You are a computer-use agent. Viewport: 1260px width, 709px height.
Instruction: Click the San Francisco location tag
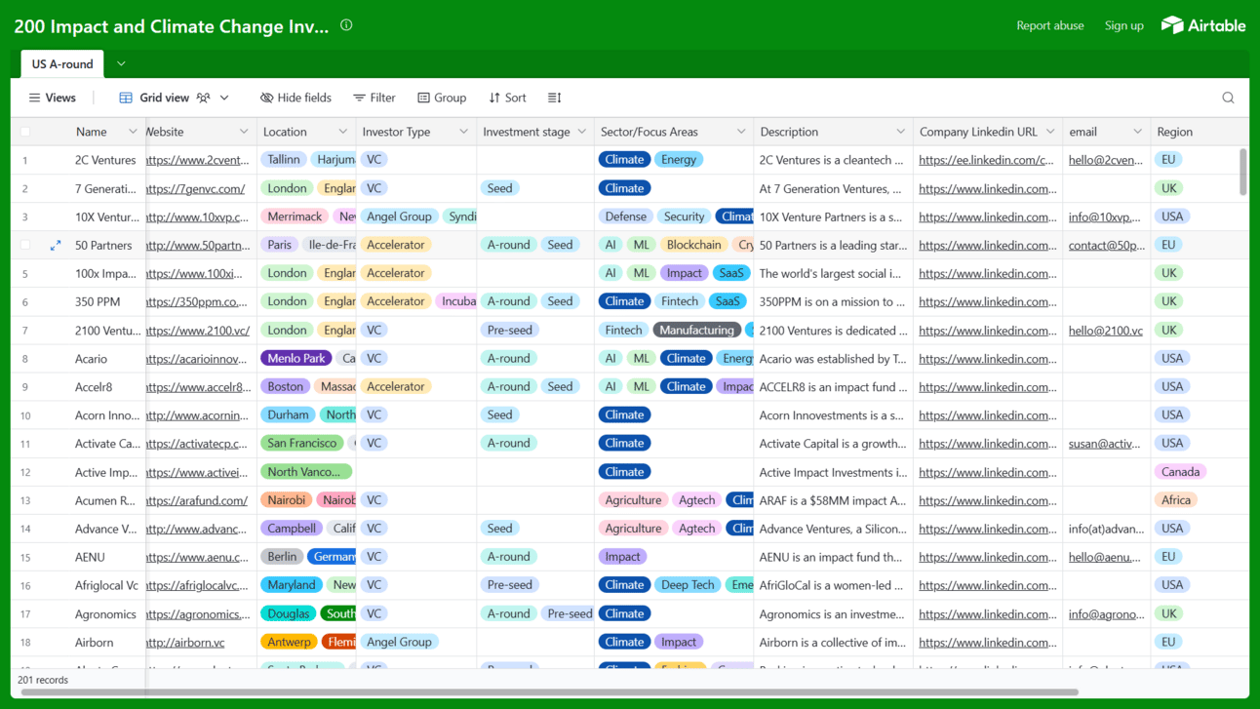(x=301, y=443)
